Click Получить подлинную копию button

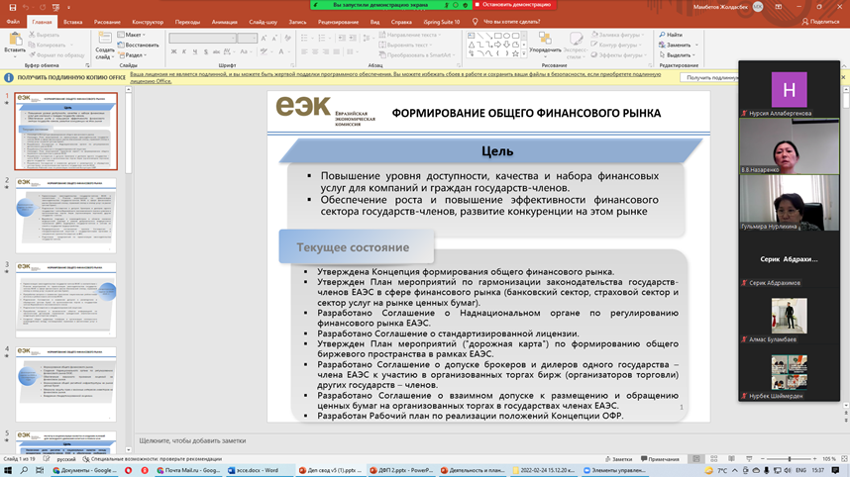[x=710, y=77]
